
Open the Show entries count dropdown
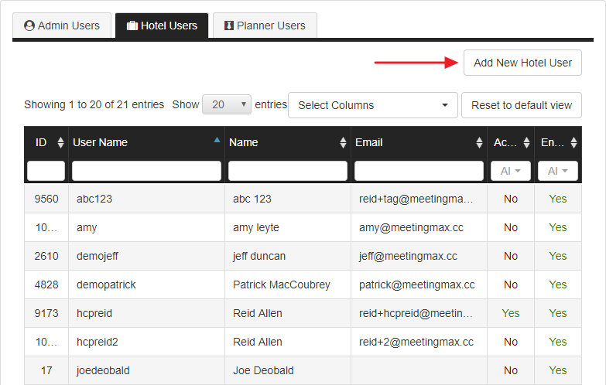point(227,104)
